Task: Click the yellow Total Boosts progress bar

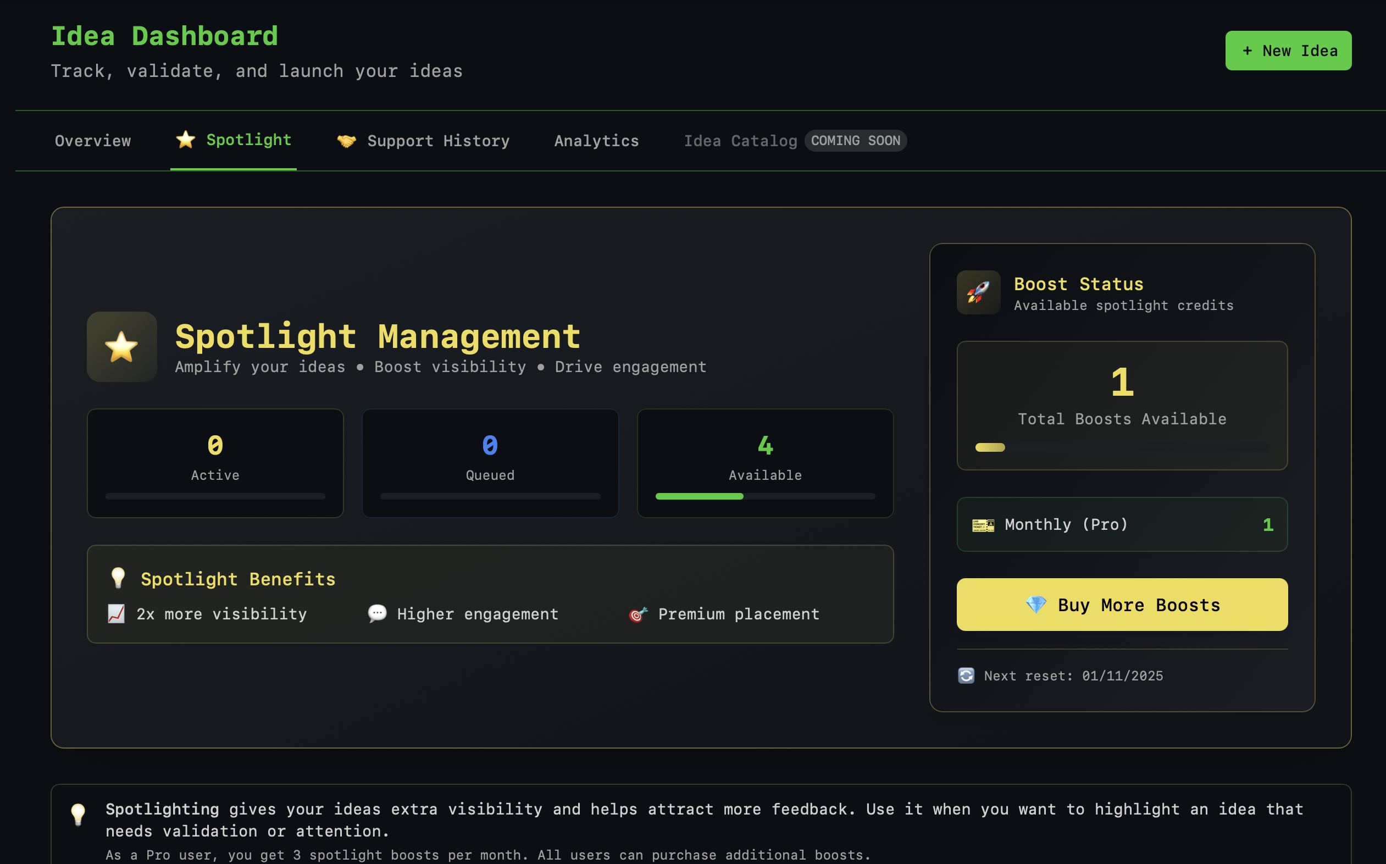Action: 990,447
